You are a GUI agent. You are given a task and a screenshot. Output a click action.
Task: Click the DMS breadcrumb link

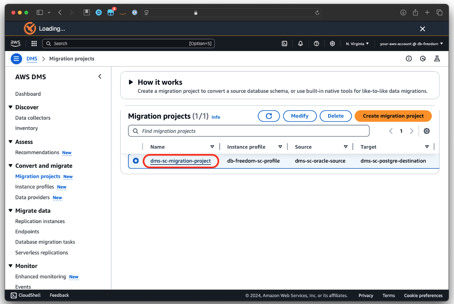coord(32,59)
